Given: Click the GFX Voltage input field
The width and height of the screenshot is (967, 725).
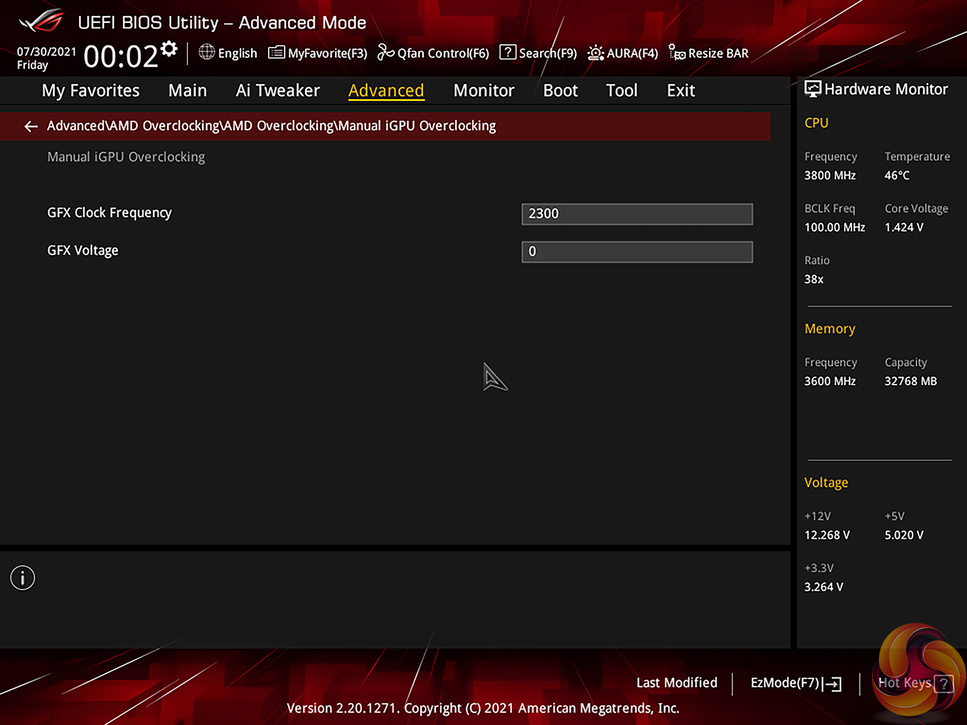Looking at the screenshot, I should point(637,252).
